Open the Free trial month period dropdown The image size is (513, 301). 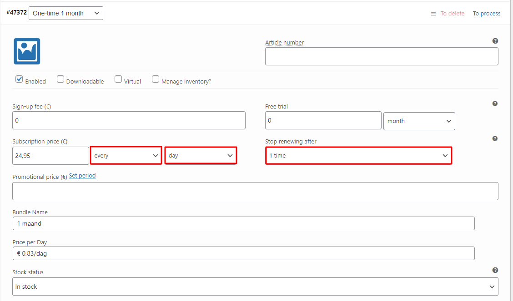[x=419, y=121]
